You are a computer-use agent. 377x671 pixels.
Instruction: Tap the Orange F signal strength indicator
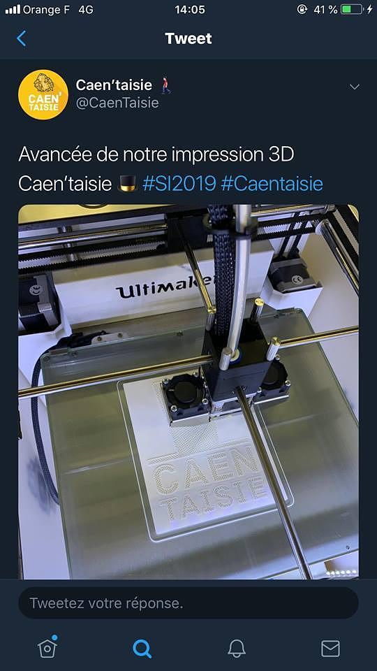pos(13,9)
